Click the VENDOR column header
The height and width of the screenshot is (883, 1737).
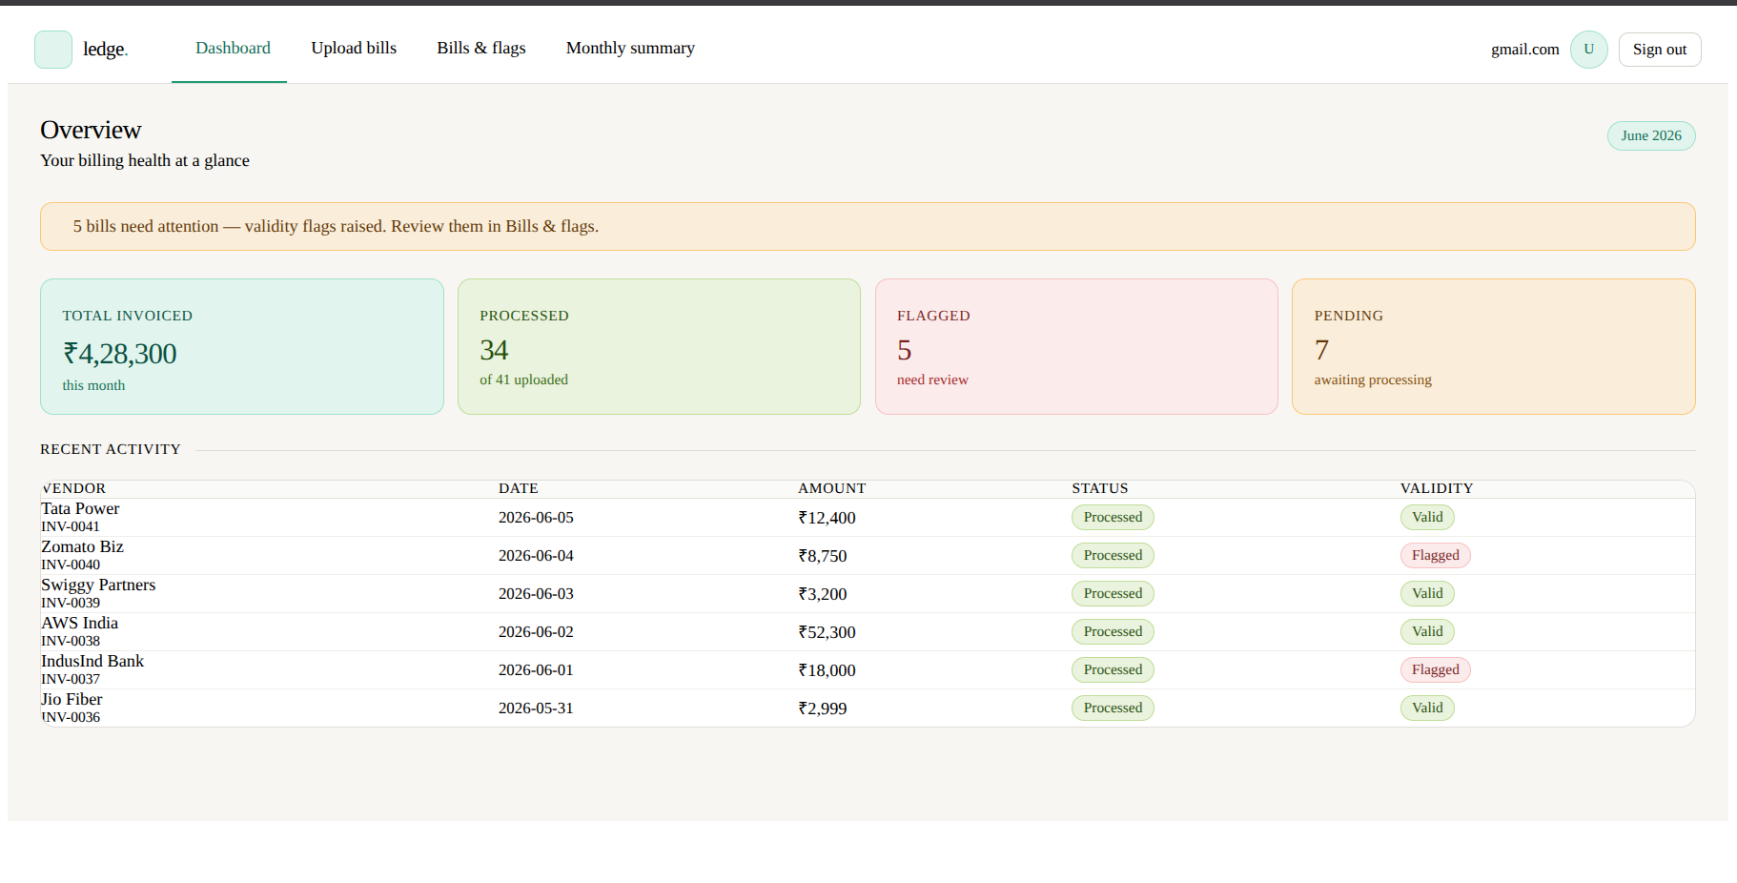tap(73, 488)
